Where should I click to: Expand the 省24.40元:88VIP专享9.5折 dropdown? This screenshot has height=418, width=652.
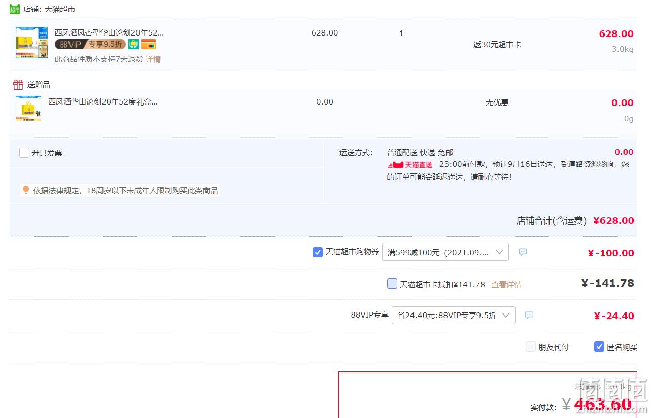click(x=454, y=315)
